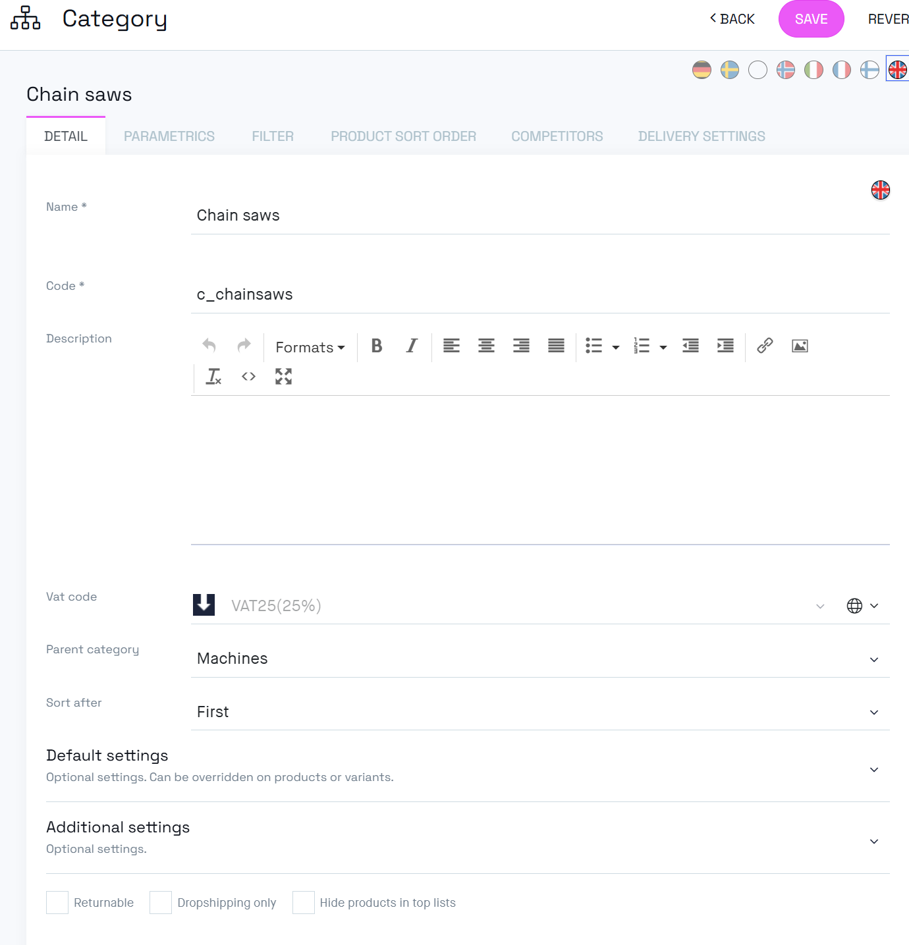Click the Category hierarchy icon
Image resolution: width=909 pixels, height=945 pixels.
point(26,18)
